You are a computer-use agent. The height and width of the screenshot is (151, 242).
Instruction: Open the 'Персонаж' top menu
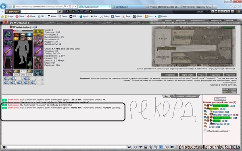click(216, 21)
